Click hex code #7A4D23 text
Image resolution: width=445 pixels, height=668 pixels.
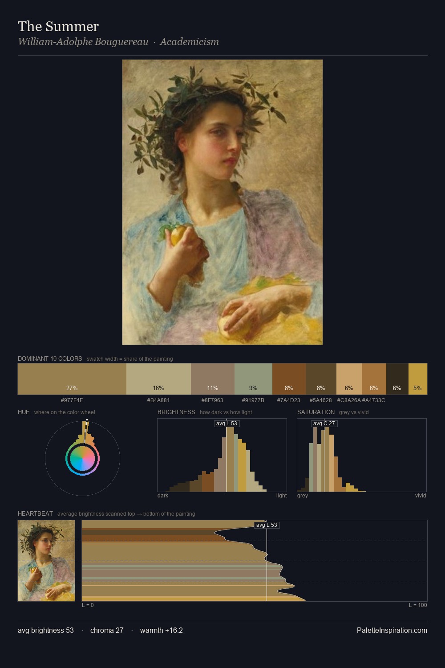[x=289, y=400]
